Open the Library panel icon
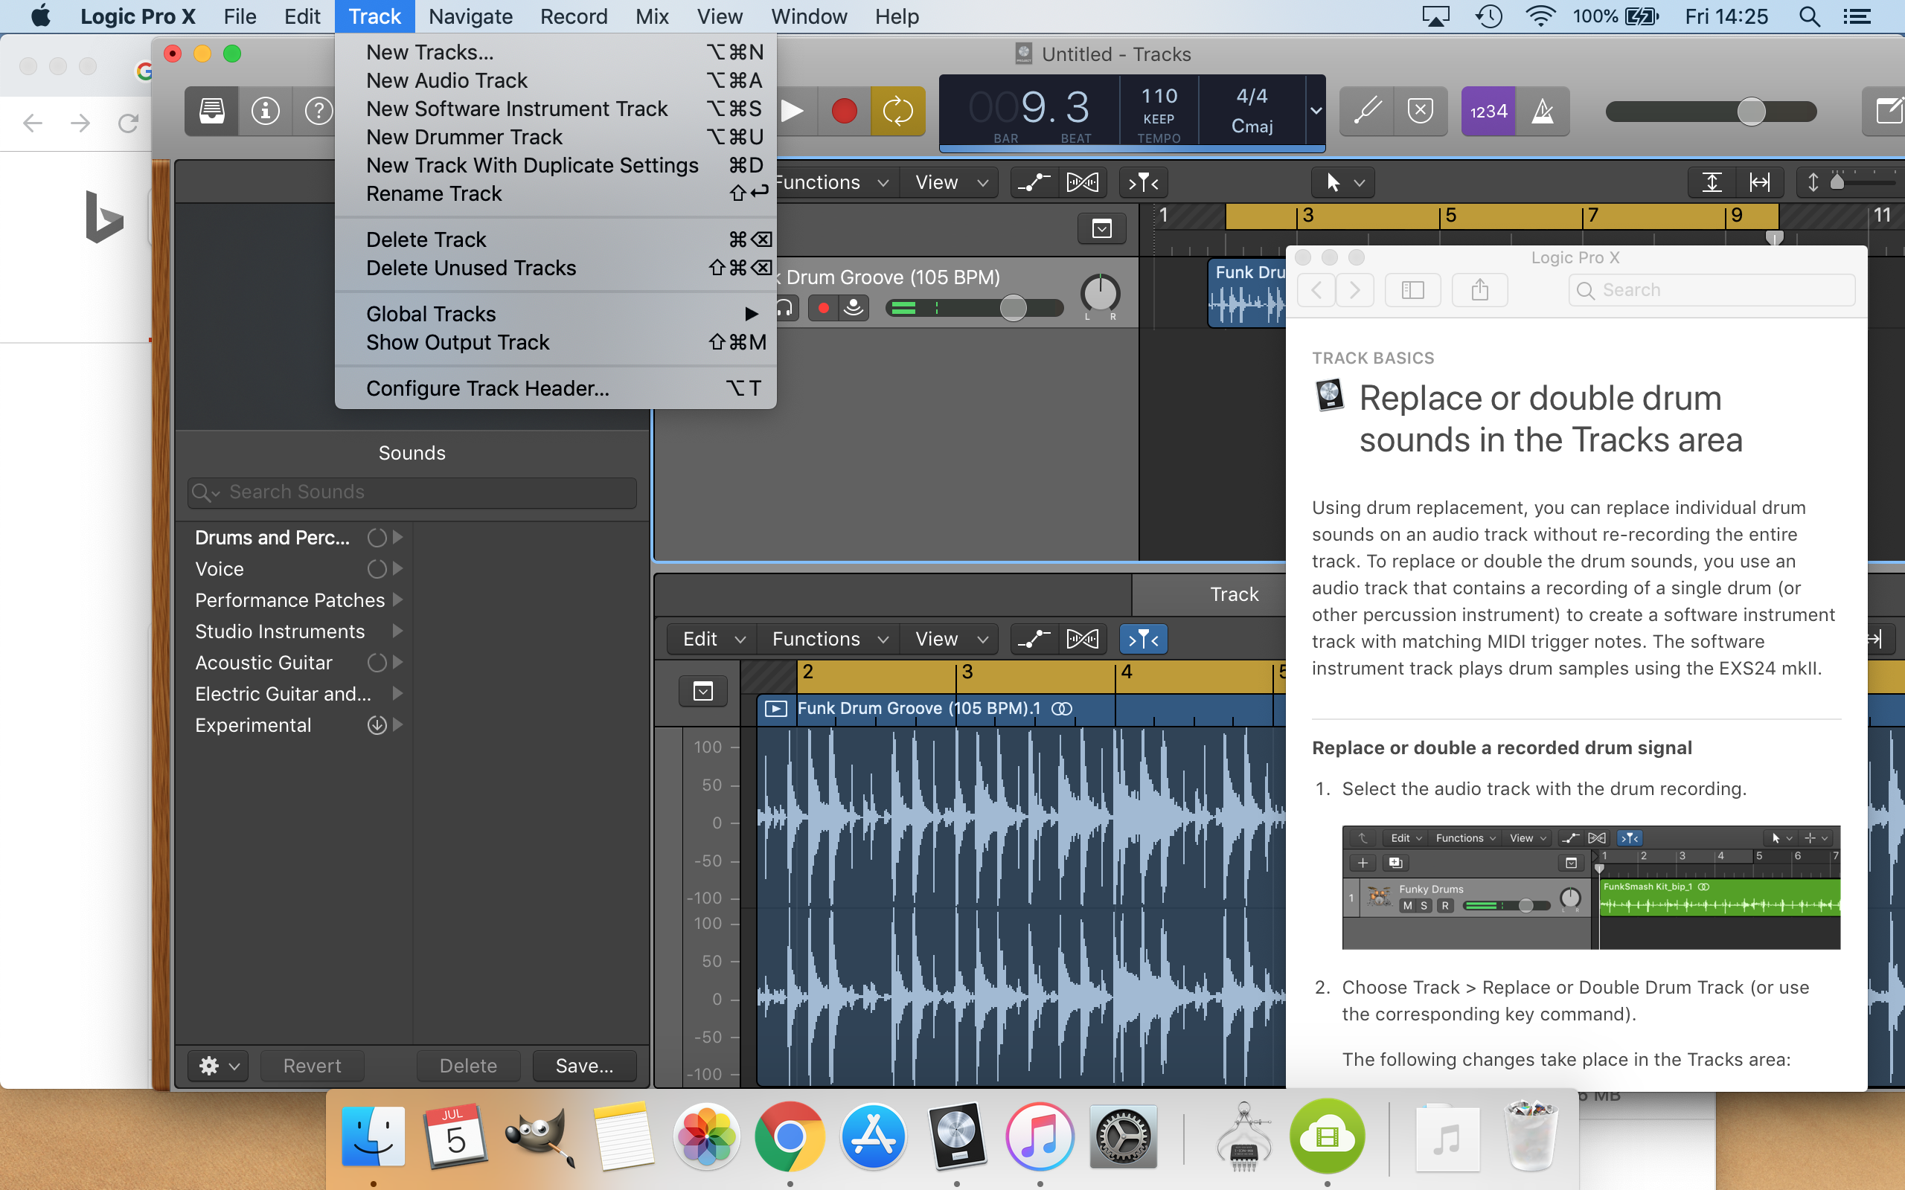 click(x=211, y=111)
